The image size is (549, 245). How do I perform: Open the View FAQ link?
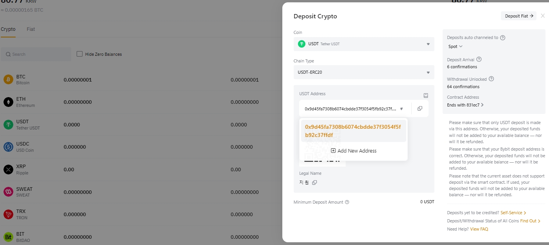click(479, 229)
